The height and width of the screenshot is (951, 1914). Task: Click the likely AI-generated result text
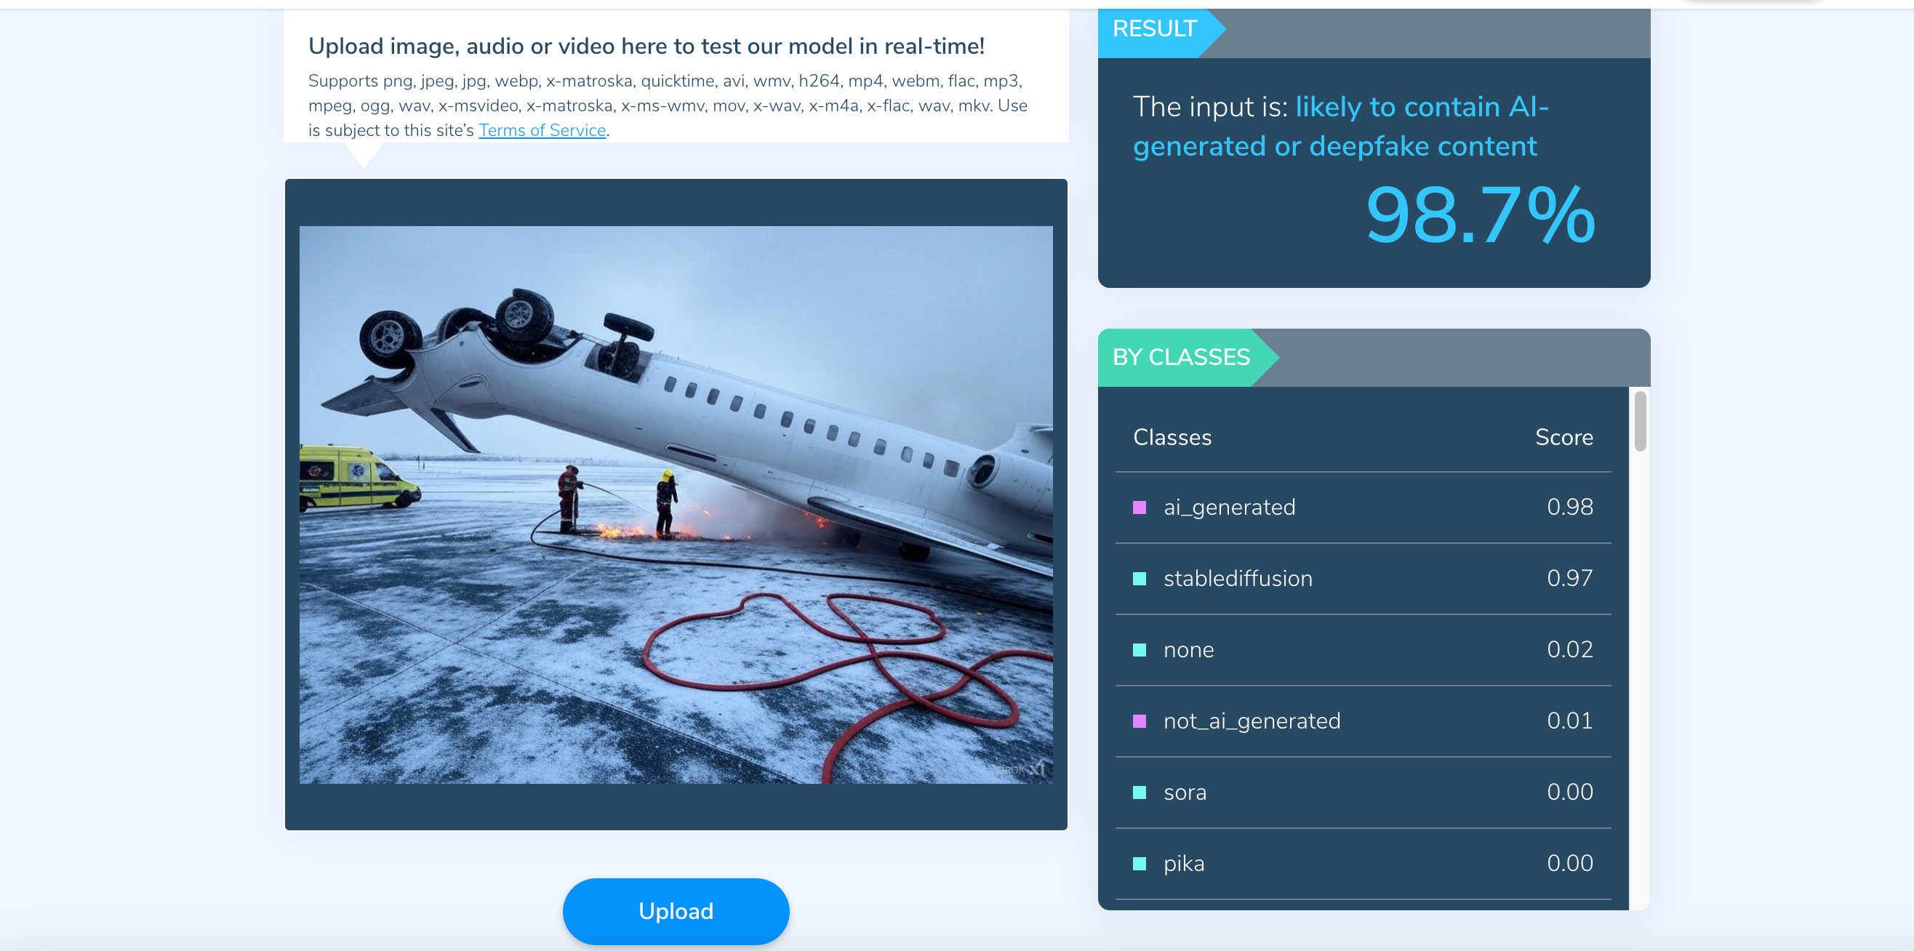(x=1341, y=127)
